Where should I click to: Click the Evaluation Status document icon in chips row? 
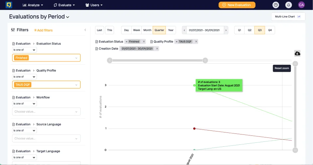tap(96, 41)
